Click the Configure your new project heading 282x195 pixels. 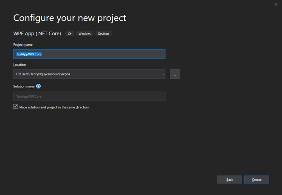tap(70, 18)
